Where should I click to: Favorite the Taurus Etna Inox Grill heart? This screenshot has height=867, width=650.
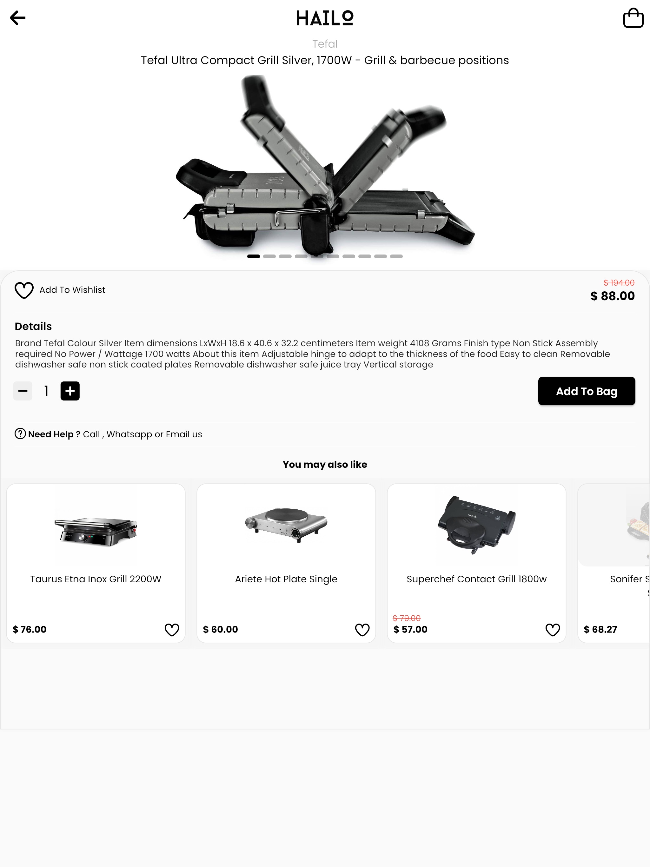172,630
